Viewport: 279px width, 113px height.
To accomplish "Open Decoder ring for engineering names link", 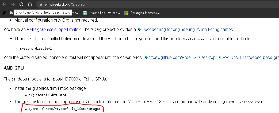I will point(187,29).
